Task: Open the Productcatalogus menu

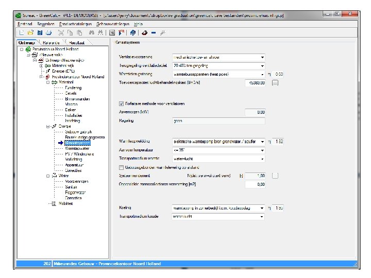Action: tap(75, 24)
